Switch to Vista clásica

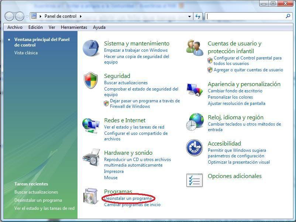tap(26, 53)
